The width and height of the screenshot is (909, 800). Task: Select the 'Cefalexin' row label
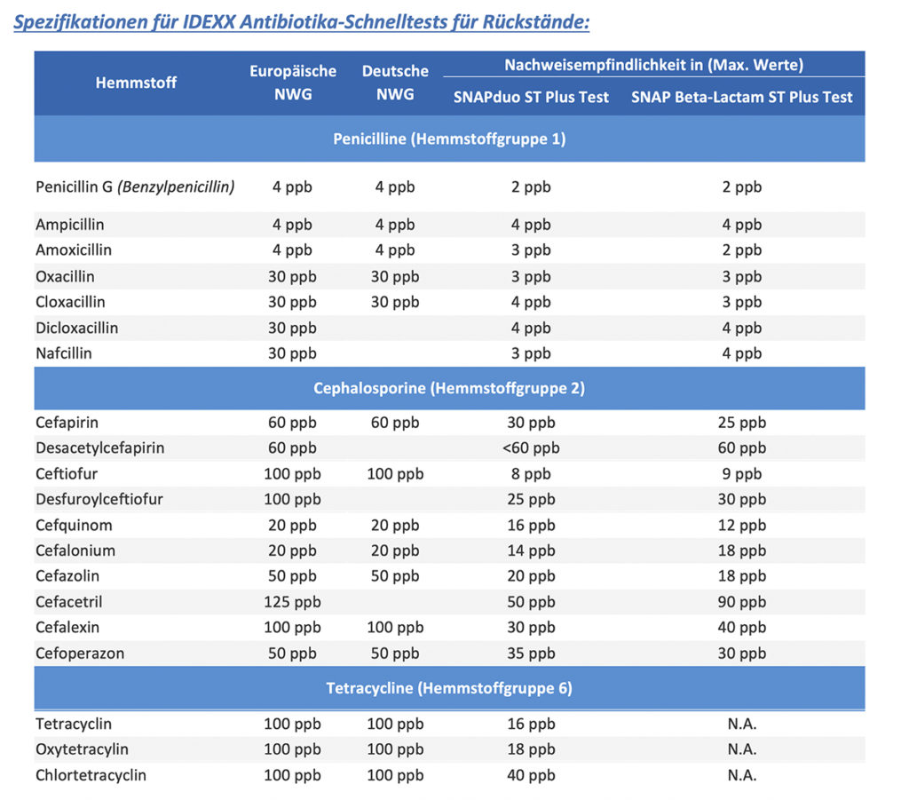(x=67, y=627)
